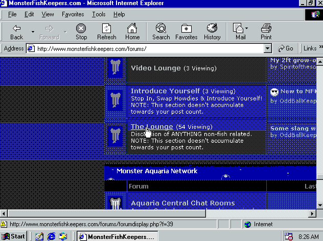
Task: Launch Outlook Express quick launch icon
Action: [x=63, y=236]
